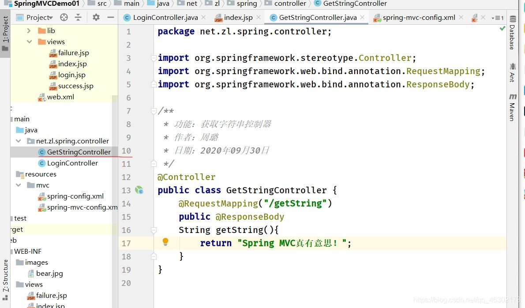The height and width of the screenshot is (308, 525).
Task: Click the SpringMVCDemo01 breadcrumb
Action: tap(42, 4)
